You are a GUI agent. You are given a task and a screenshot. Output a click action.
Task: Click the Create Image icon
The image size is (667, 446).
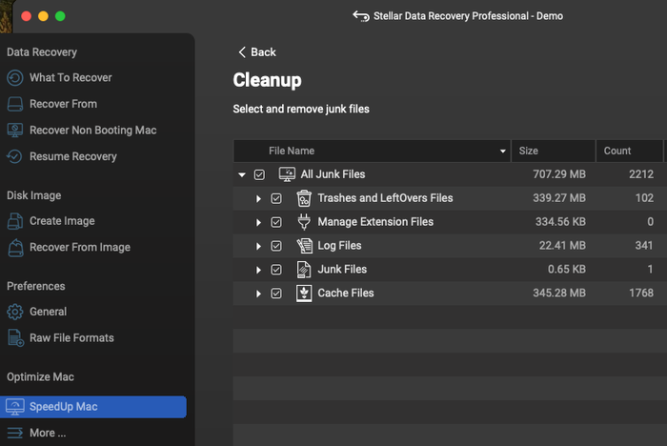(15, 221)
